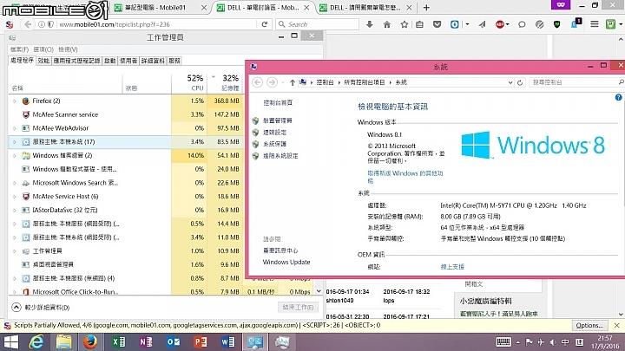
Task: Open the Windows Update link
Action: point(286,262)
